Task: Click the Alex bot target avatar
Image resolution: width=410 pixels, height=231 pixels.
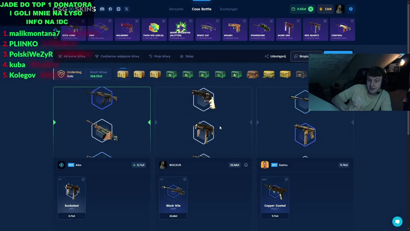Action: (x=61, y=165)
